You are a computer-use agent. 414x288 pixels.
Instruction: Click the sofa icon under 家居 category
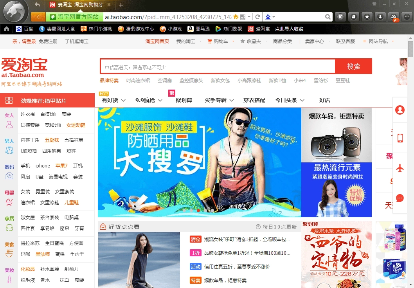click(x=9, y=228)
